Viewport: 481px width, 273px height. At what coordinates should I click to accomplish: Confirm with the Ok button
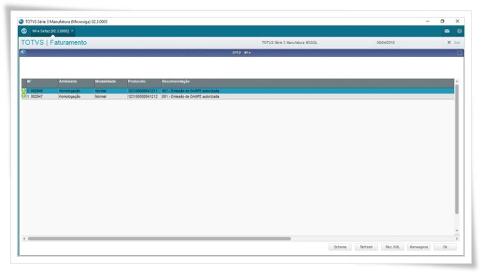[445, 247]
